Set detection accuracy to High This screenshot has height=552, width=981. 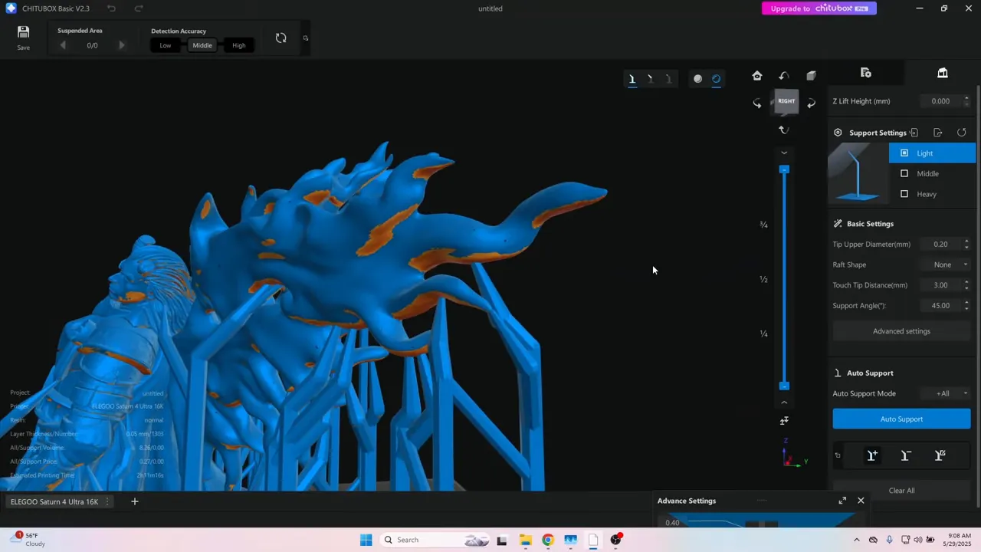point(239,45)
